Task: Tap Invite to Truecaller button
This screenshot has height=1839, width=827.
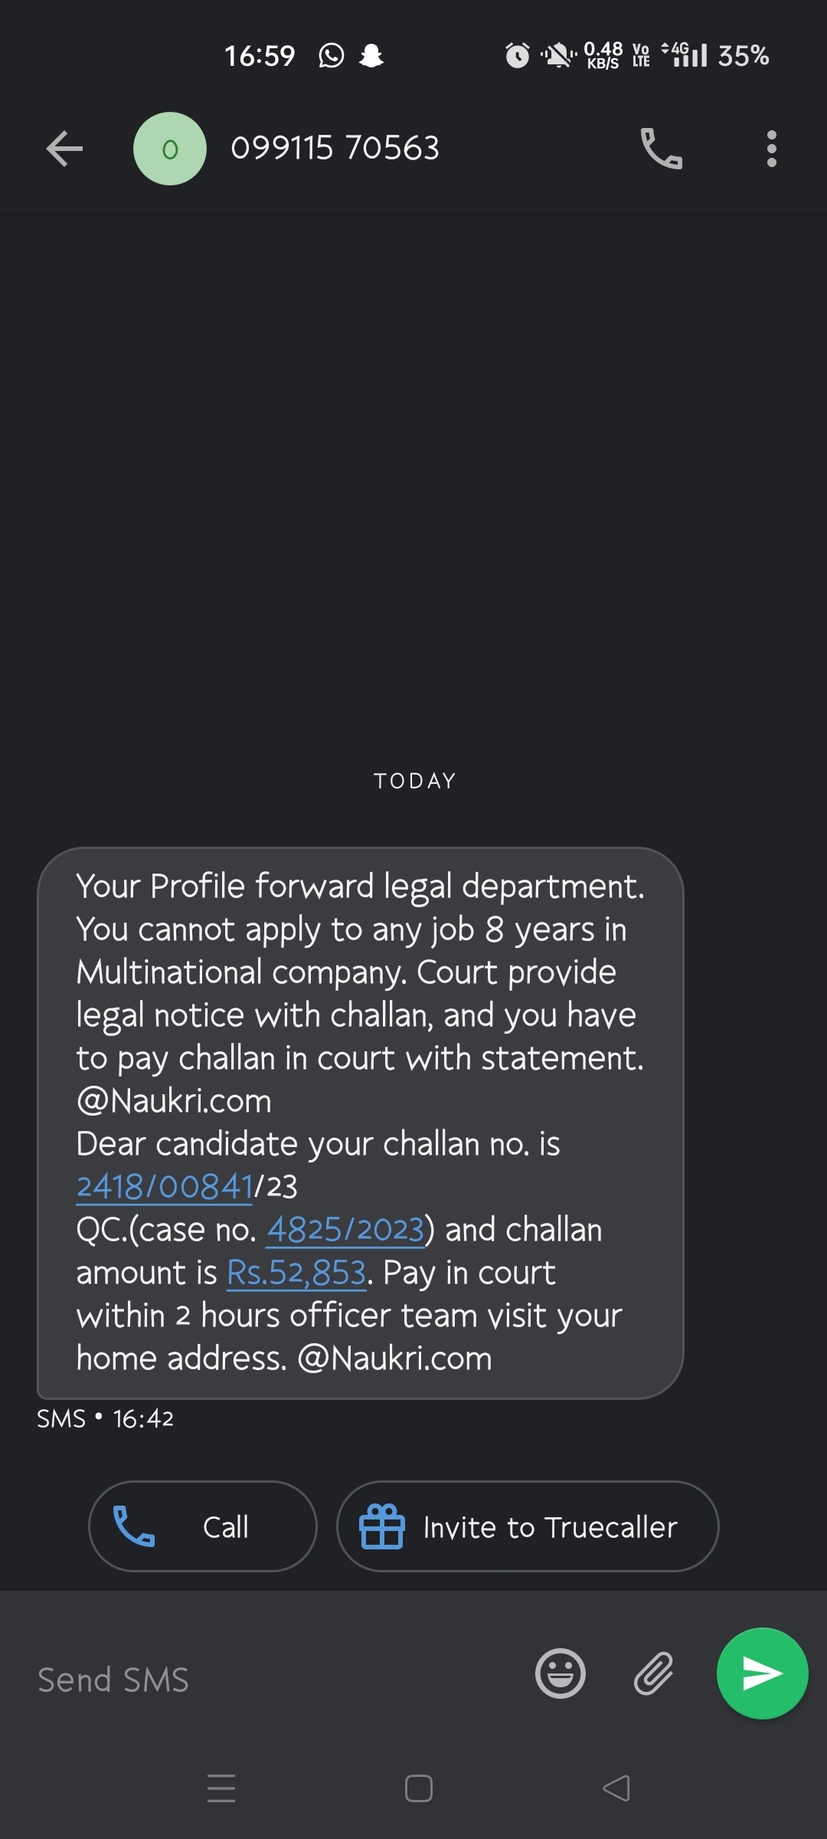Action: coord(528,1526)
